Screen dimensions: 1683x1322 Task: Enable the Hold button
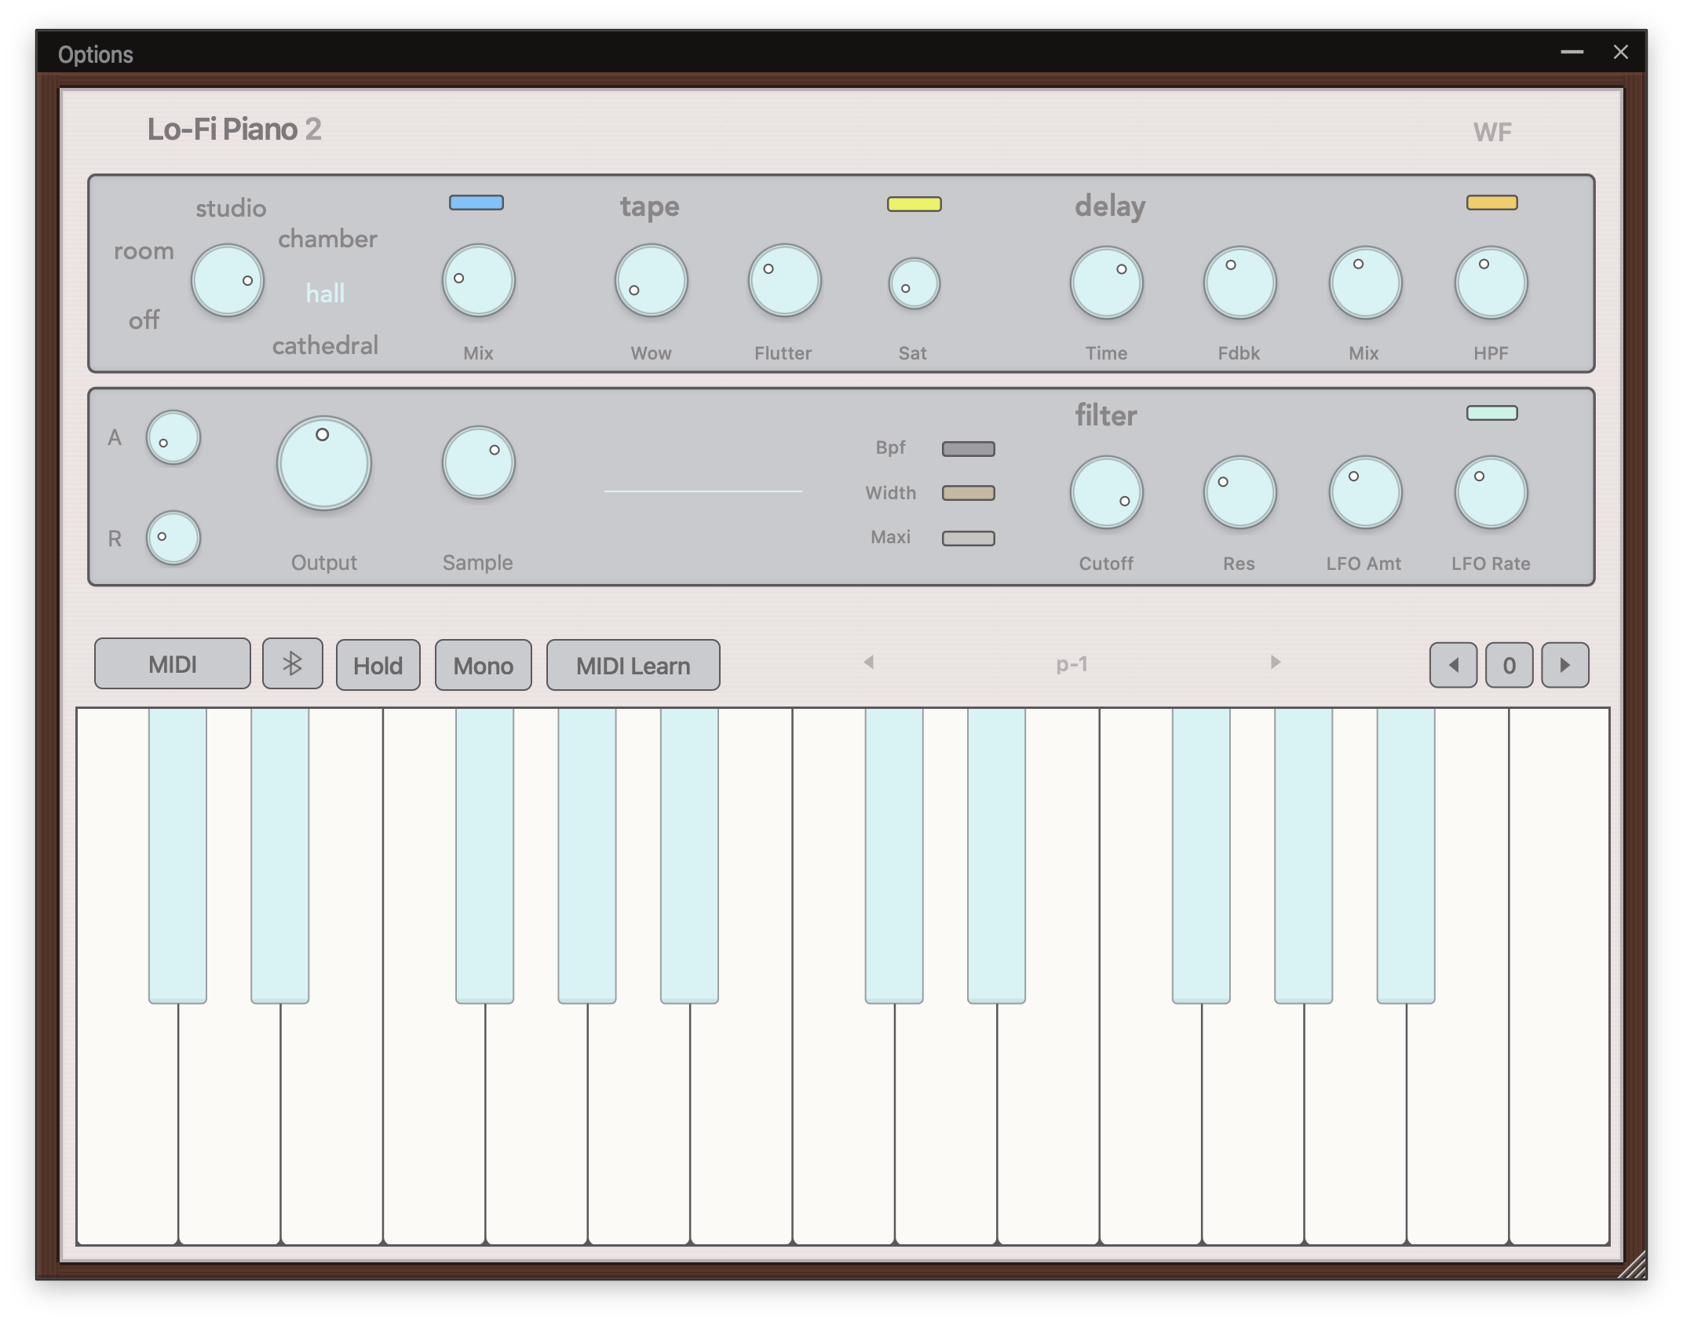tap(378, 666)
